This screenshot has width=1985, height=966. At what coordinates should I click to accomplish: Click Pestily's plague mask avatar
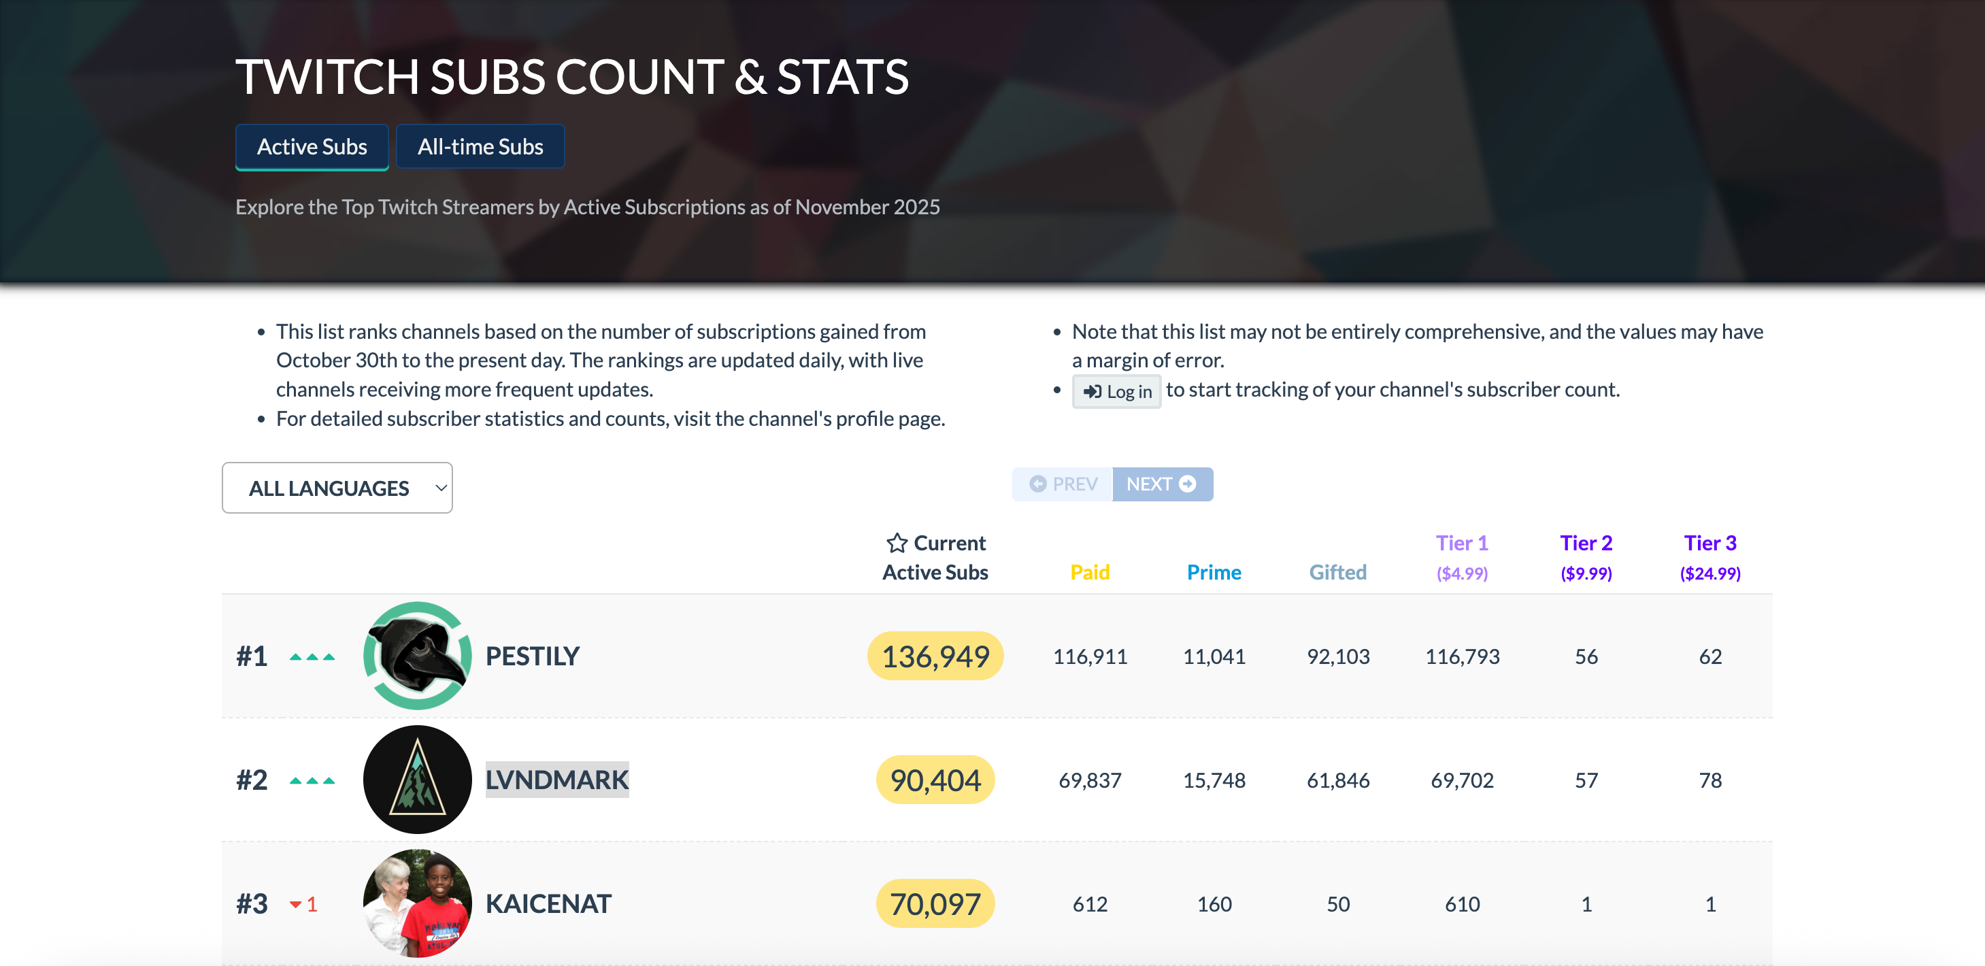pyautogui.click(x=417, y=656)
